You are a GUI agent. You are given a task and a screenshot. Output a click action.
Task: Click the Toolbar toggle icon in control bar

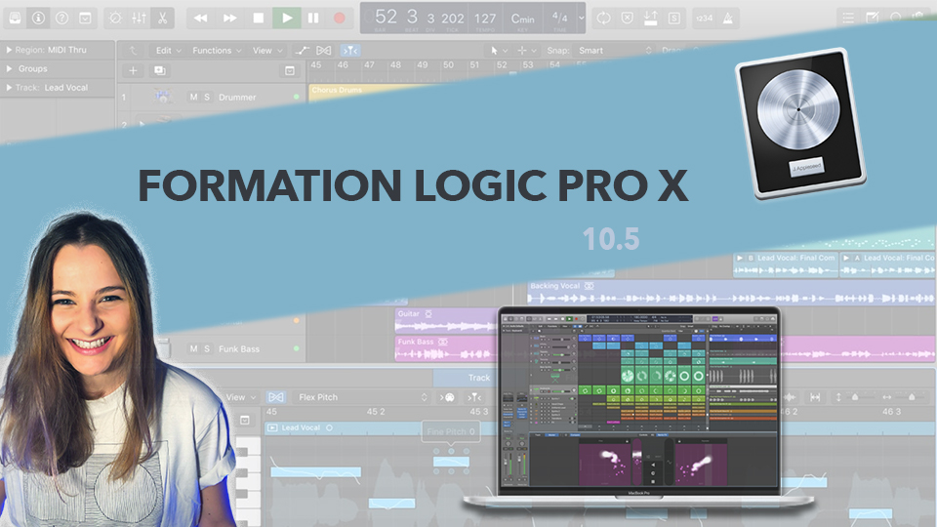pos(86,18)
